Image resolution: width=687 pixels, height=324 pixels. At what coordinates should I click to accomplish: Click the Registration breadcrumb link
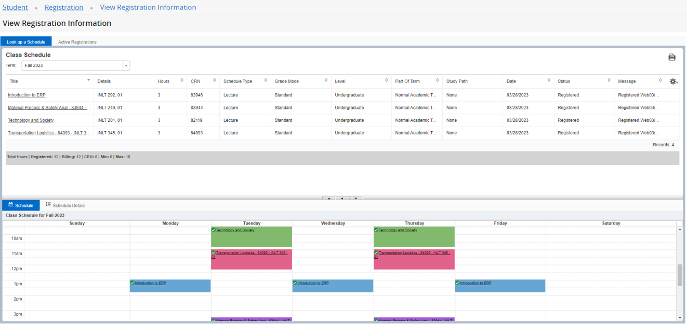(x=64, y=7)
